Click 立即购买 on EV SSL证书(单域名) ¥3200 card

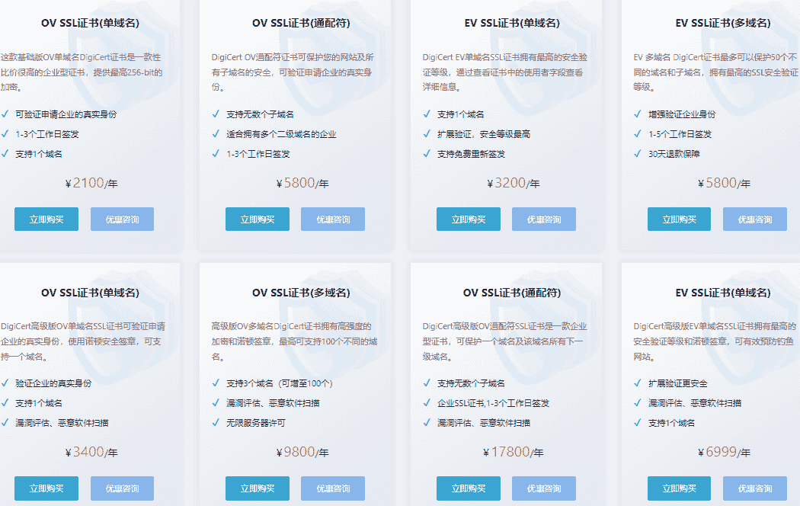(468, 219)
